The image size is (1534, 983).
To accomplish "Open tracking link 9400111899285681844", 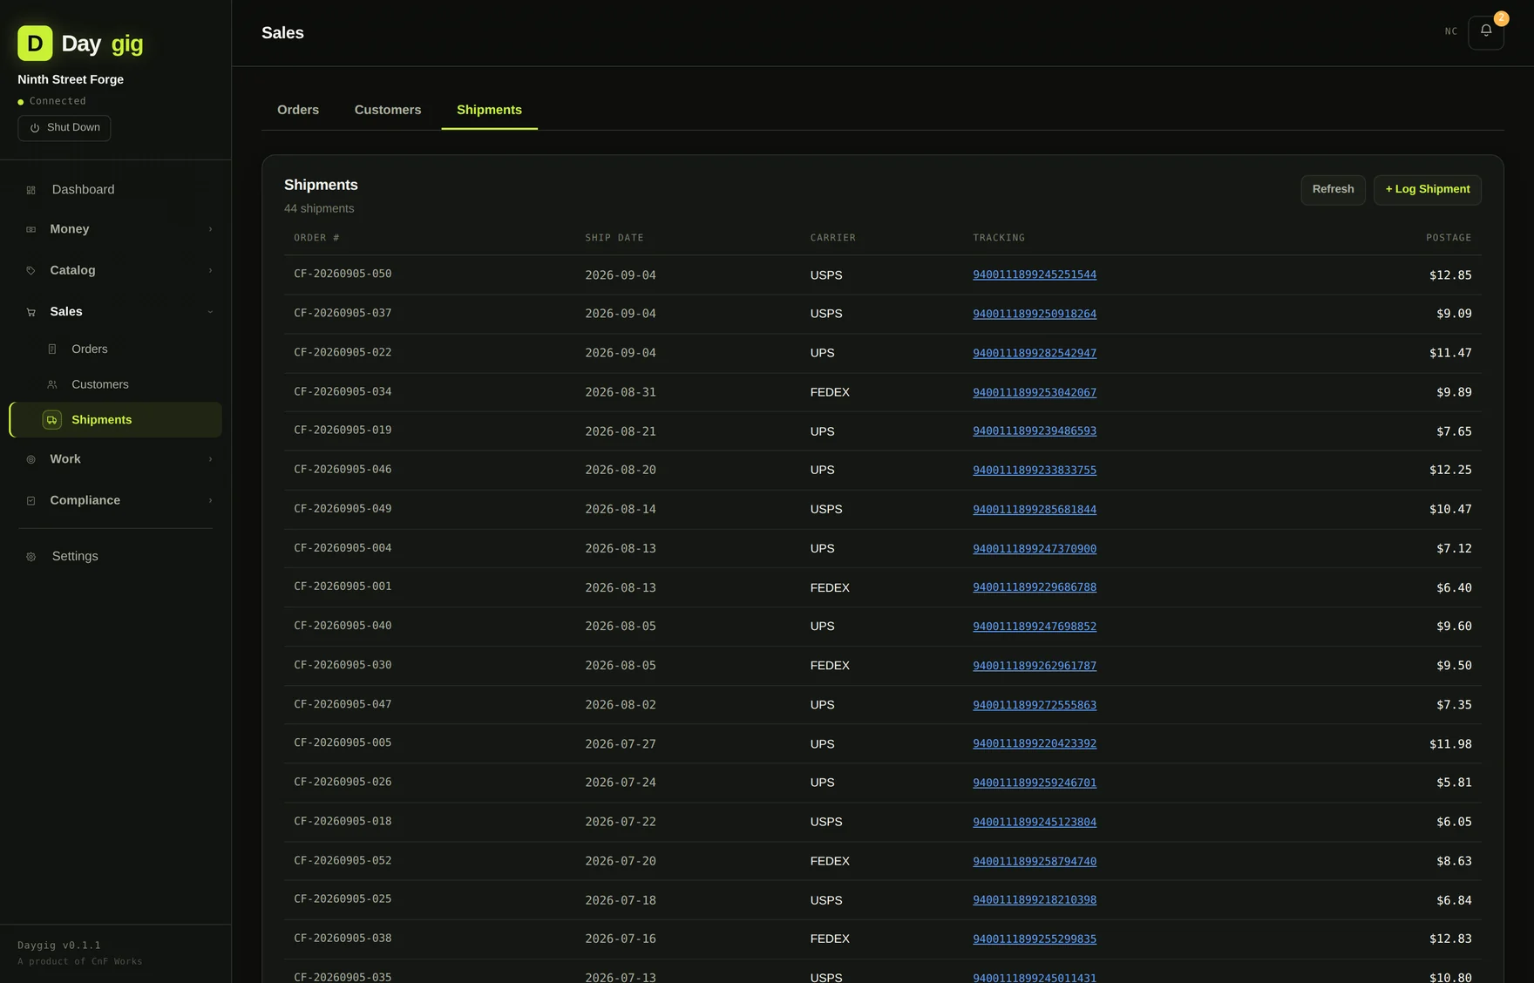I will click(1035, 509).
